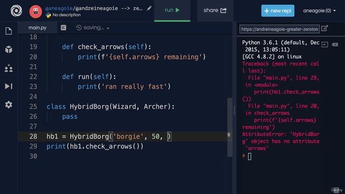345x194 pixels.
Task: Click the console input toggle icon
Action: pyautogui.click(x=325, y=45)
